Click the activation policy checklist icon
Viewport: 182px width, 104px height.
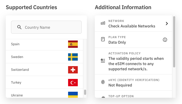tap(103, 61)
